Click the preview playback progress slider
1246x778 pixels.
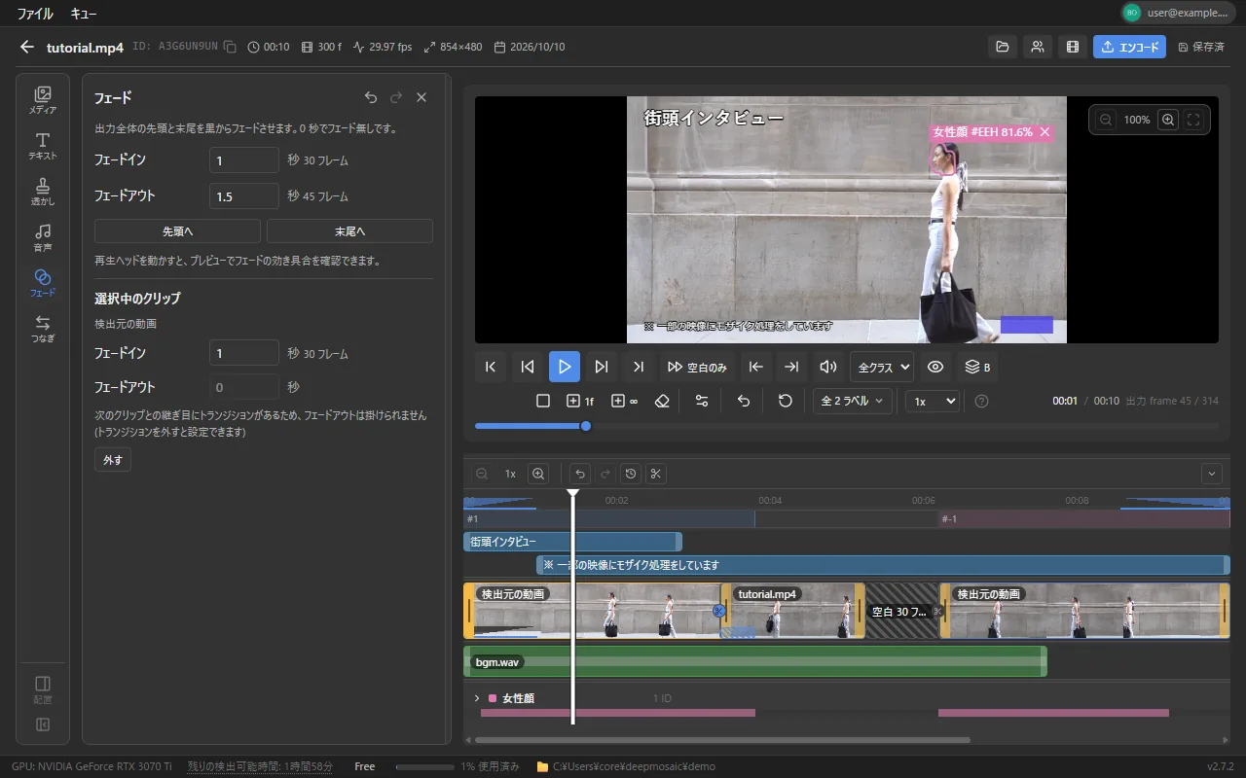[x=846, y=426]
